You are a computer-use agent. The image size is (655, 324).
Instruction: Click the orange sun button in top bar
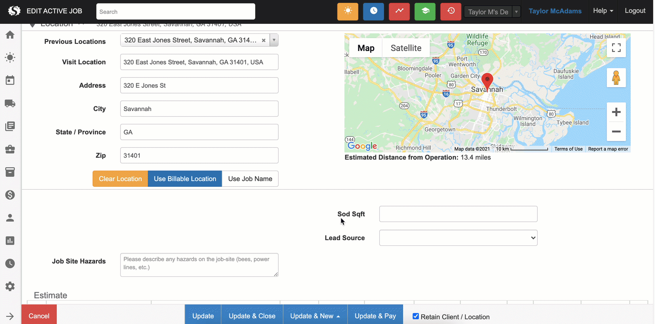tap(347, 11)
